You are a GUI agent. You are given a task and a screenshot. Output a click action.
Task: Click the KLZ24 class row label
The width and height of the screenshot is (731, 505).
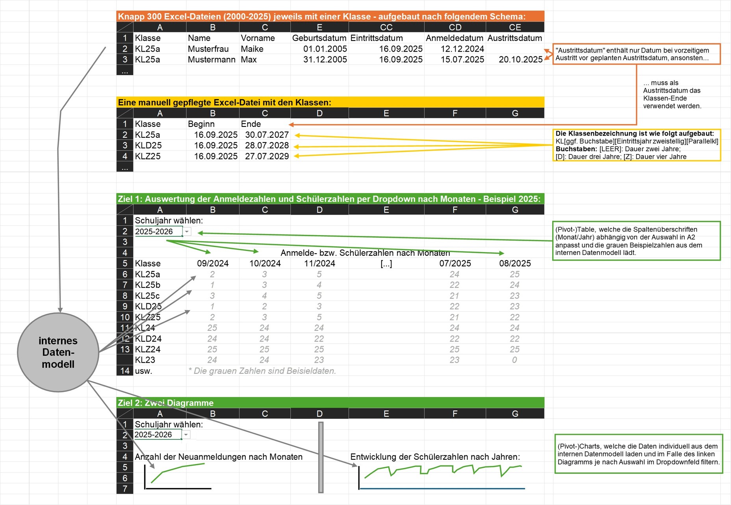148,349
